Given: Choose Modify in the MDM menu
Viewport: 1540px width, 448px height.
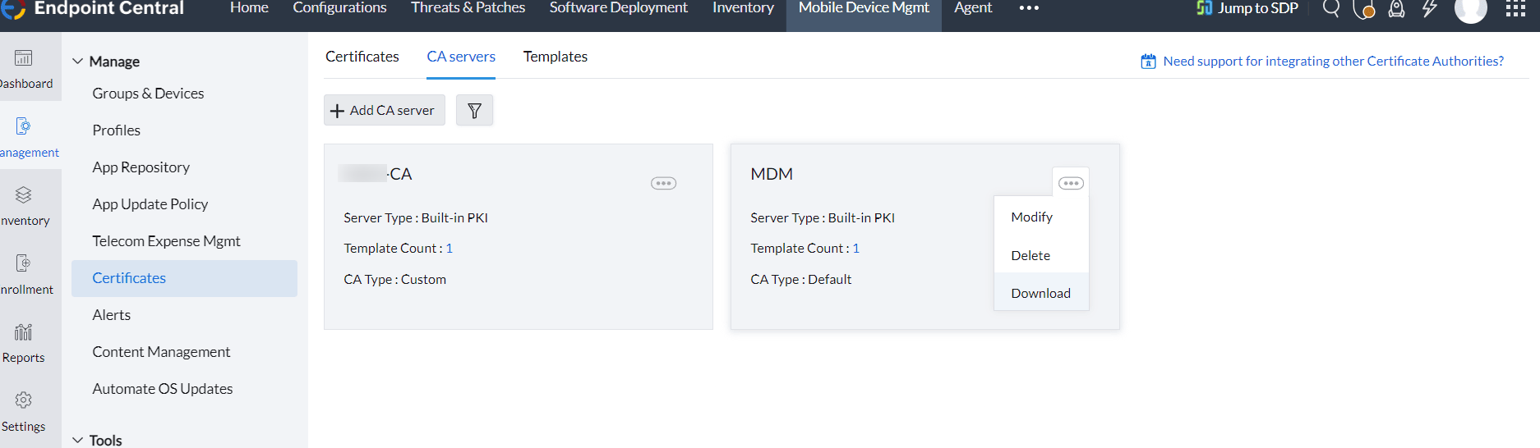Looking at the screenshot, I should click(1031, 217).
